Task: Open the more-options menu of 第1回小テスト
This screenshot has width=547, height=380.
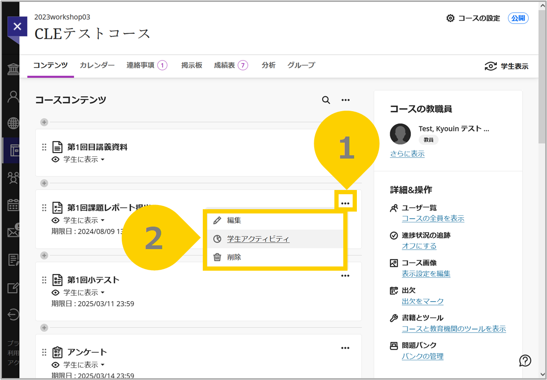Action: click(x=345, y=276)
